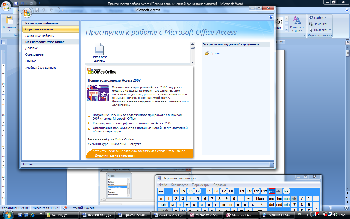Click Руководство по интерфейсу пользователя Access 2007

pyautogui.click(x=132, y=123)
